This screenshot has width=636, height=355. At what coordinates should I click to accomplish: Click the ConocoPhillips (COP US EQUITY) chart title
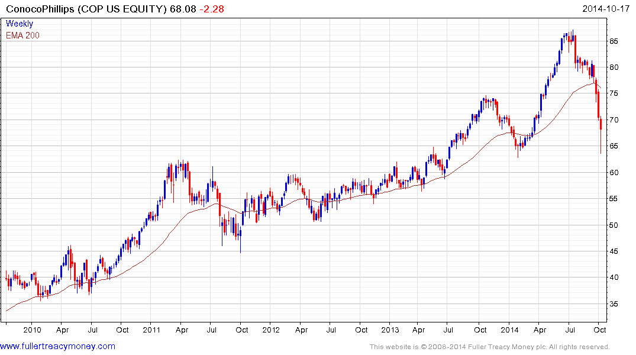pos(86,9)
